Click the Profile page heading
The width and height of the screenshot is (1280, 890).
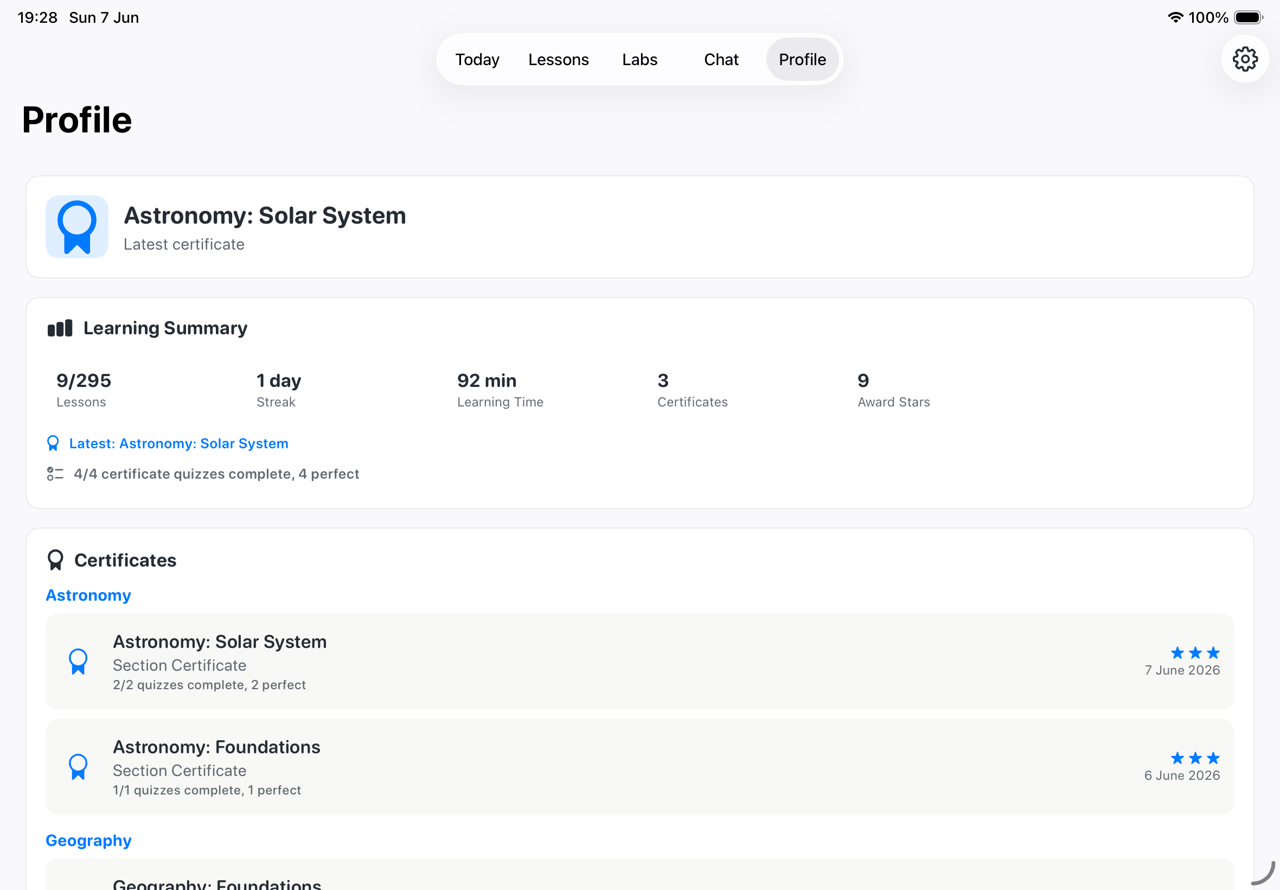tap(77, 120)
